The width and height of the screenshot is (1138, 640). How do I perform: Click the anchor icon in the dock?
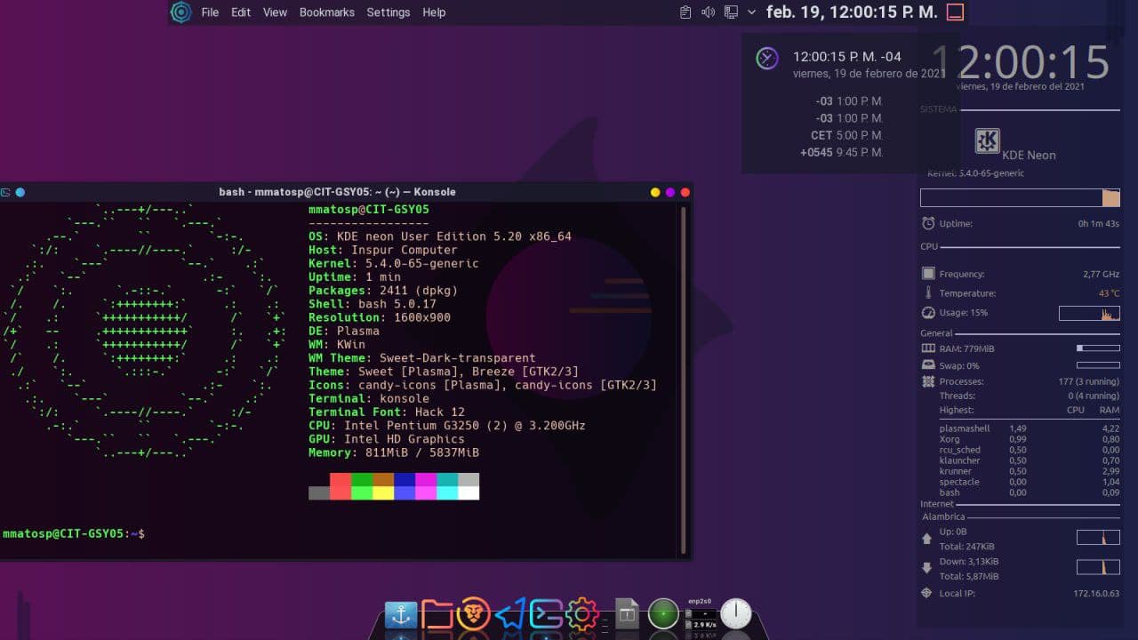coord(400,614)
